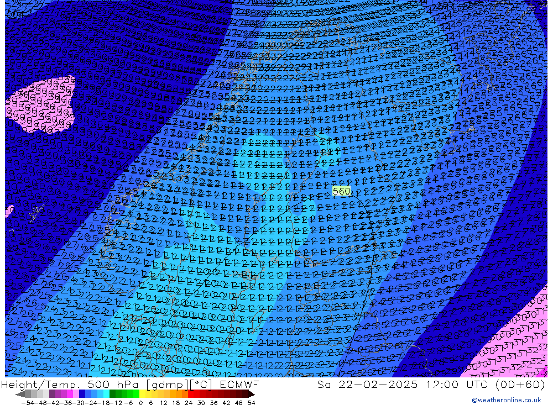This screenshot has height=405, width=553.
Task: Click the 24 value on the color scale
Action: [189, 402]
